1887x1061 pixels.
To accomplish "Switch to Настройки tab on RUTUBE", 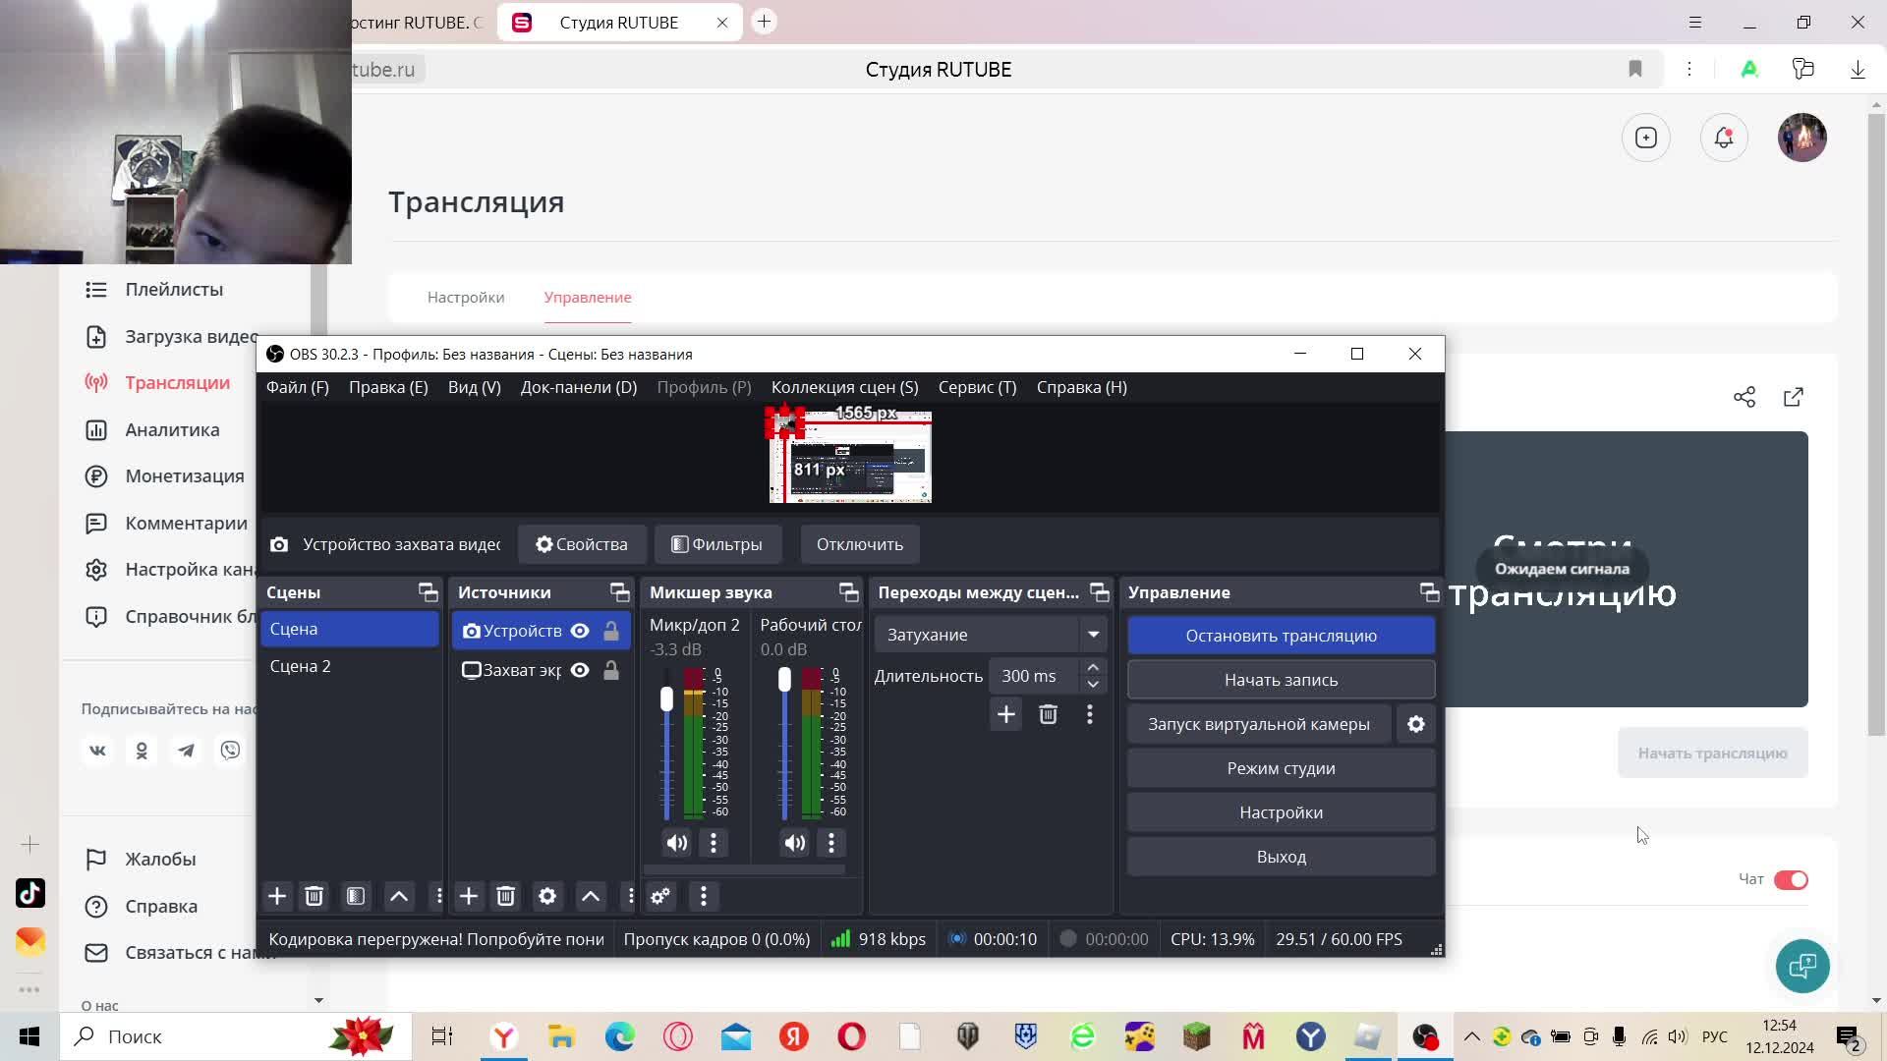I will 466,298.
